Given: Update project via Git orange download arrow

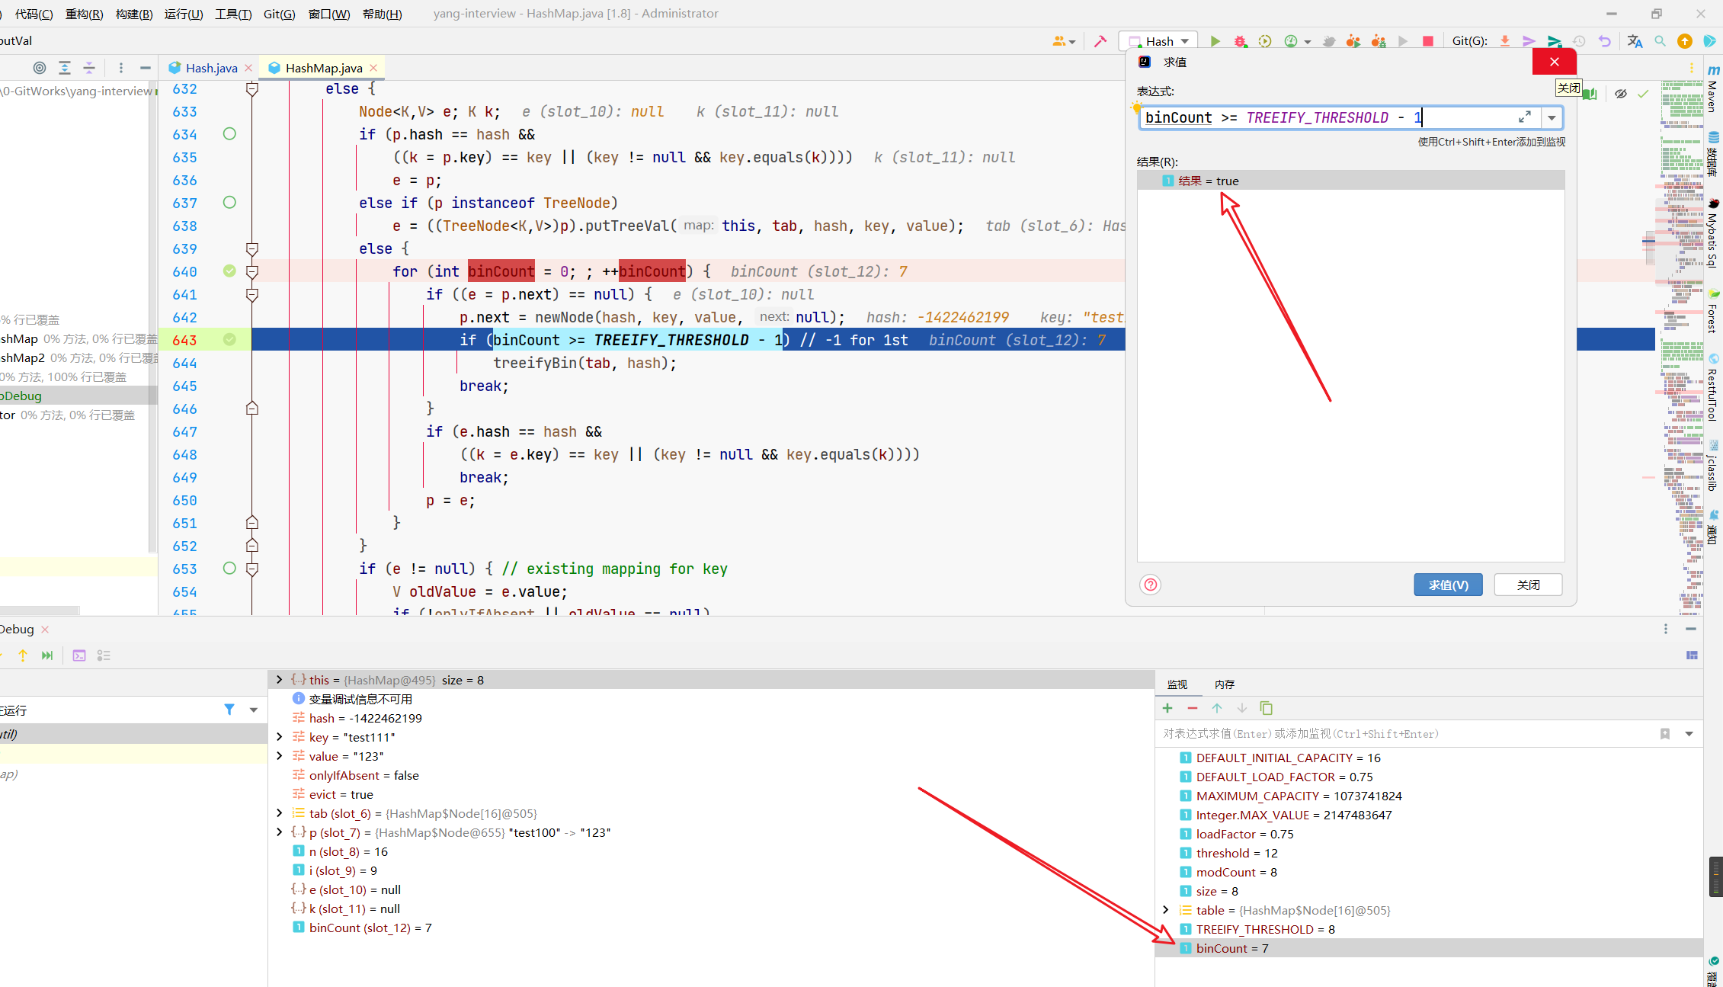Looking at the screenshot, I should click(1505, 41).
